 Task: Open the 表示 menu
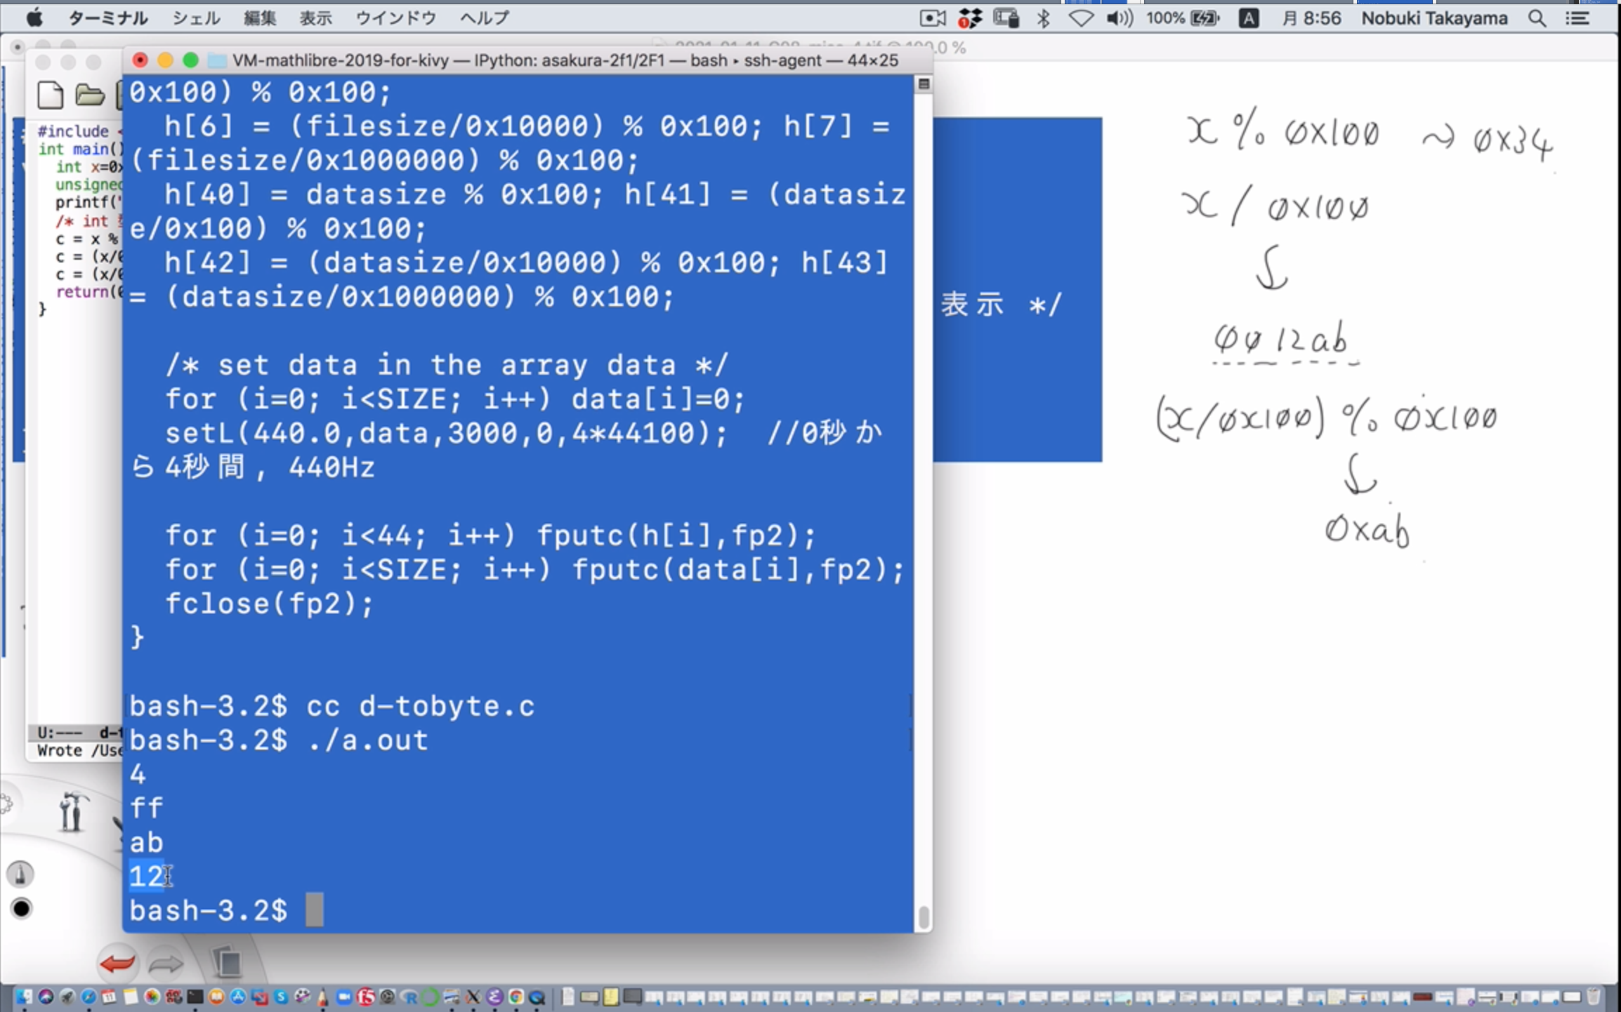316,18
